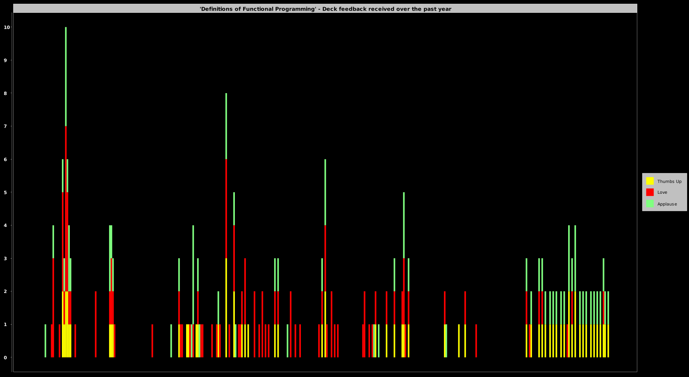Click the chart title about Deck feedback

[x=325, y=9]
